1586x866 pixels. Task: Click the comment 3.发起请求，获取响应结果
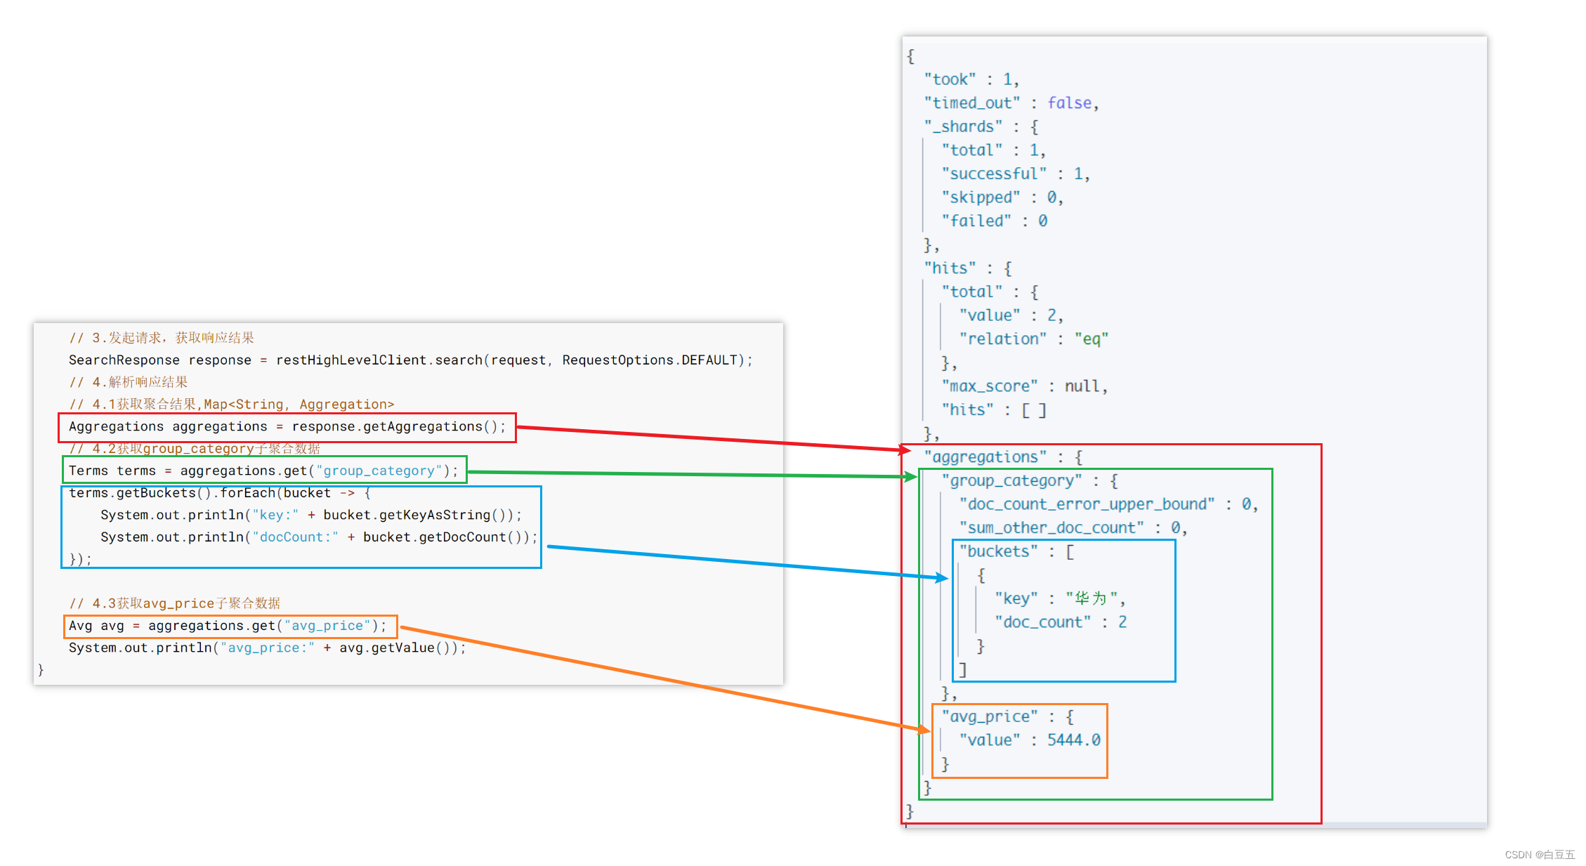[162, 338]
